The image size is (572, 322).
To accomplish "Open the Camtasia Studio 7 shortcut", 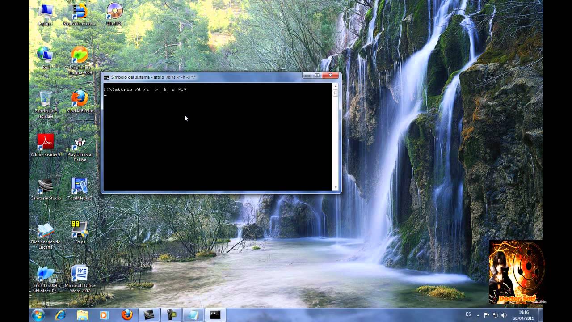I will pos(45,192).
